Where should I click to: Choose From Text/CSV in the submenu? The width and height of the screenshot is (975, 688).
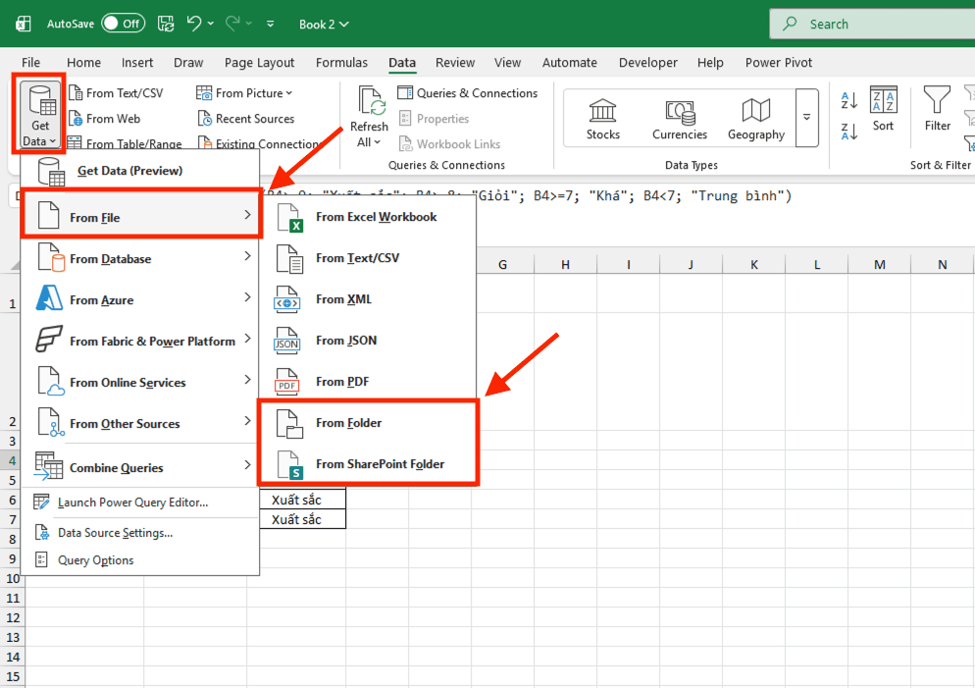tap(368, 258)
